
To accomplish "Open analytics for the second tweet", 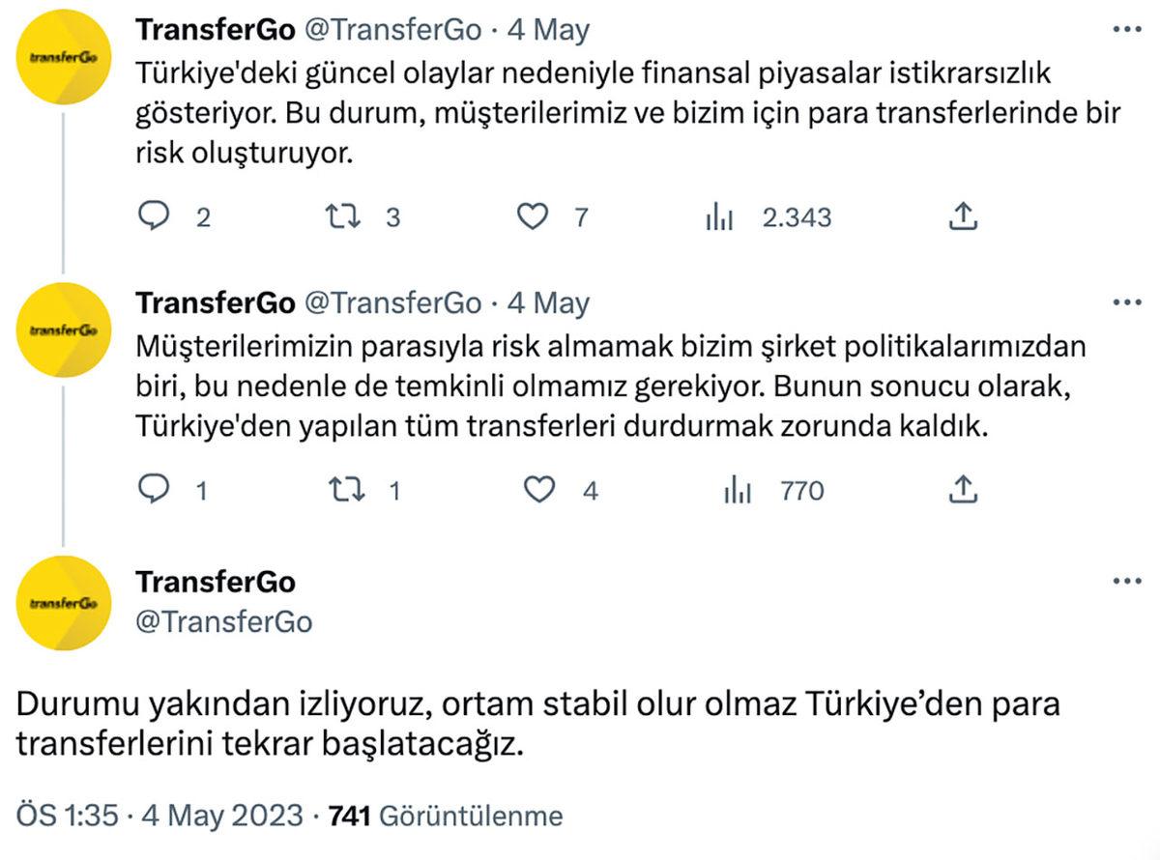I will pyautogui.click(x=739, y=491).
